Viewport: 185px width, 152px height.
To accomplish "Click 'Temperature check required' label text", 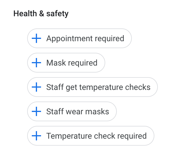I will [97, 136].
